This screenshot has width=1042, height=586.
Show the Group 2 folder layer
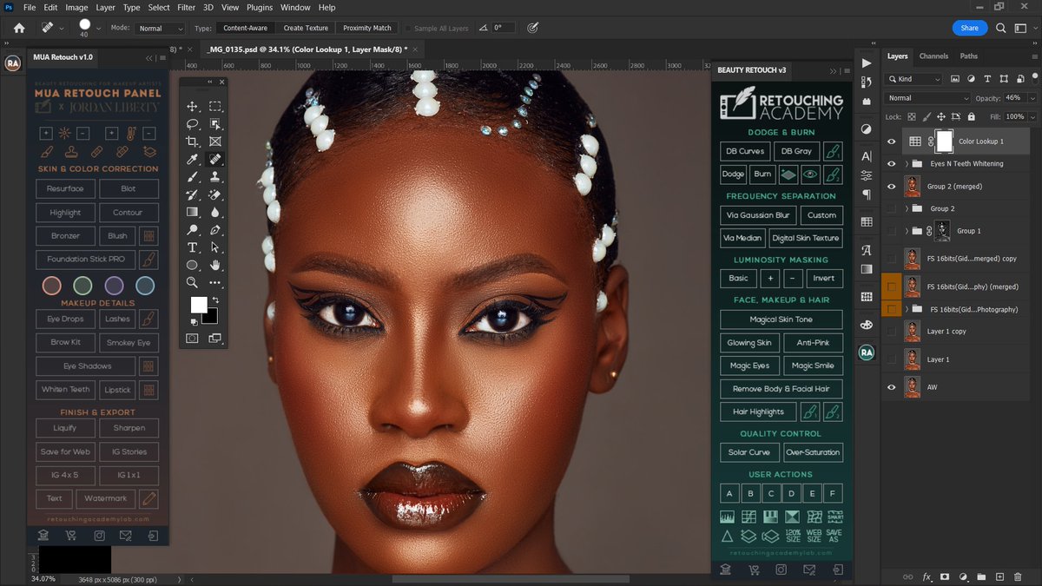coord(891,208)
